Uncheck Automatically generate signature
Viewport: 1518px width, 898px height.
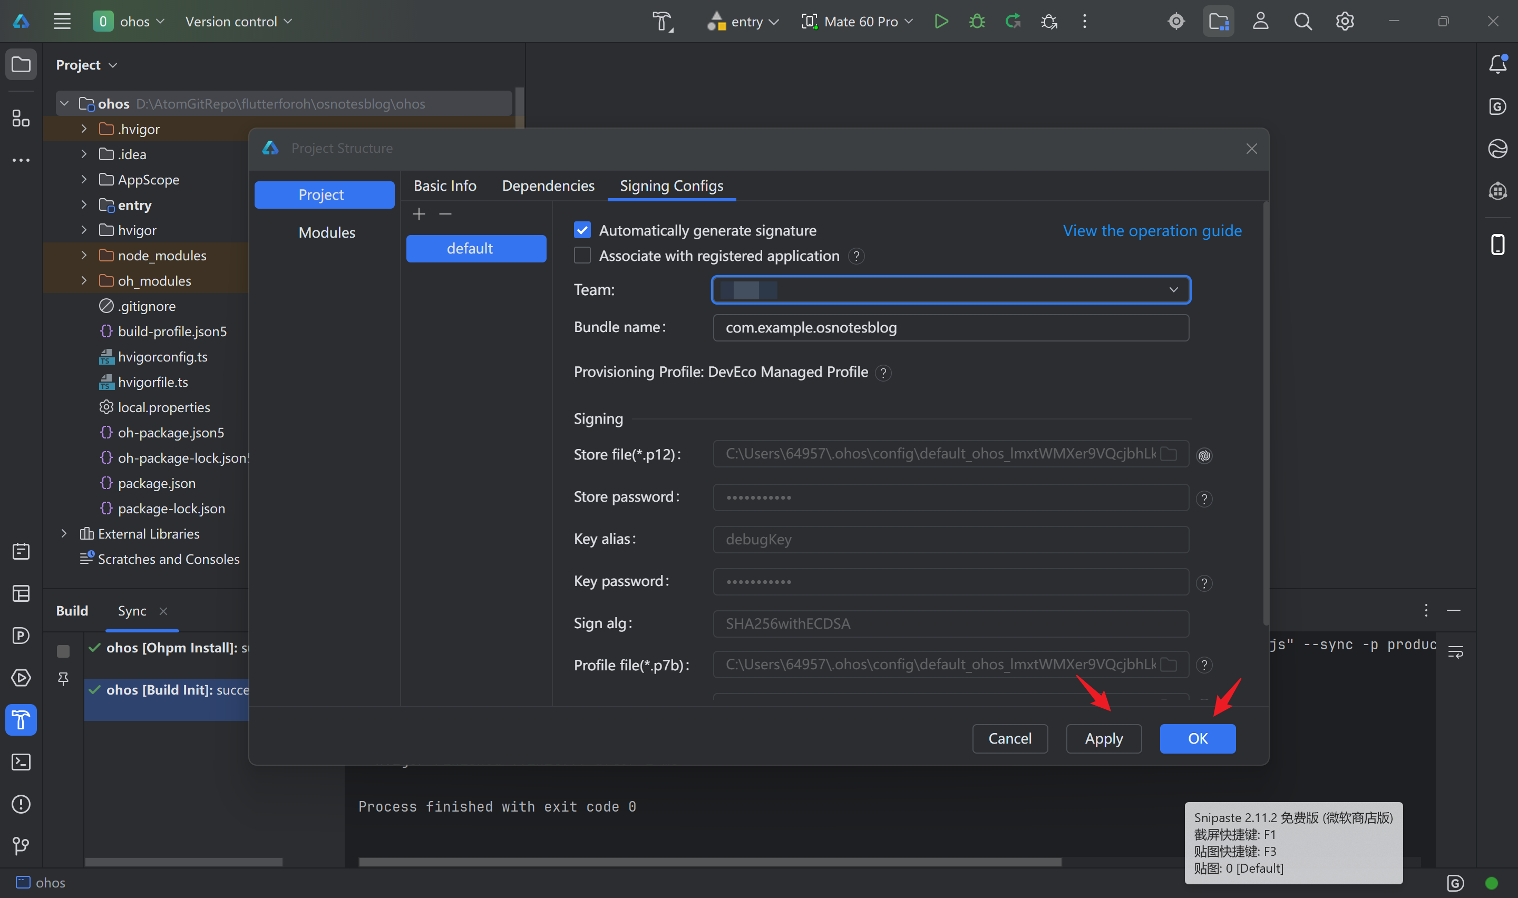tap(582, 230)
